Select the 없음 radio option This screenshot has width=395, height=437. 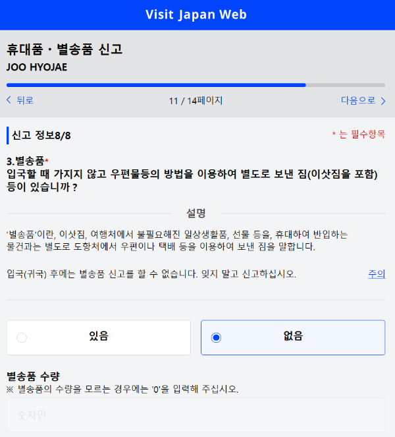[293, 337]
